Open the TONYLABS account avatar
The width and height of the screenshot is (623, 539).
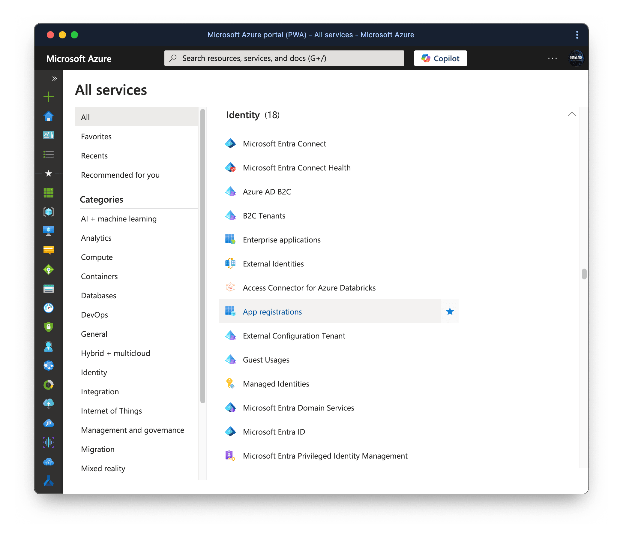(x=576, y=58)
